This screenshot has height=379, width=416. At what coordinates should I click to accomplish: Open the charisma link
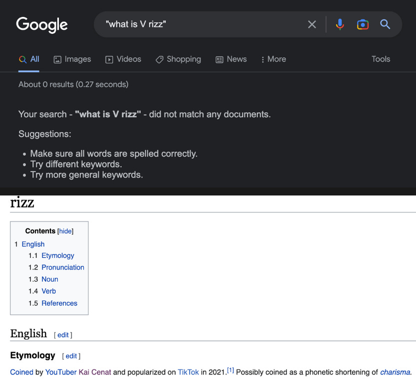click(x=395, y=372)
